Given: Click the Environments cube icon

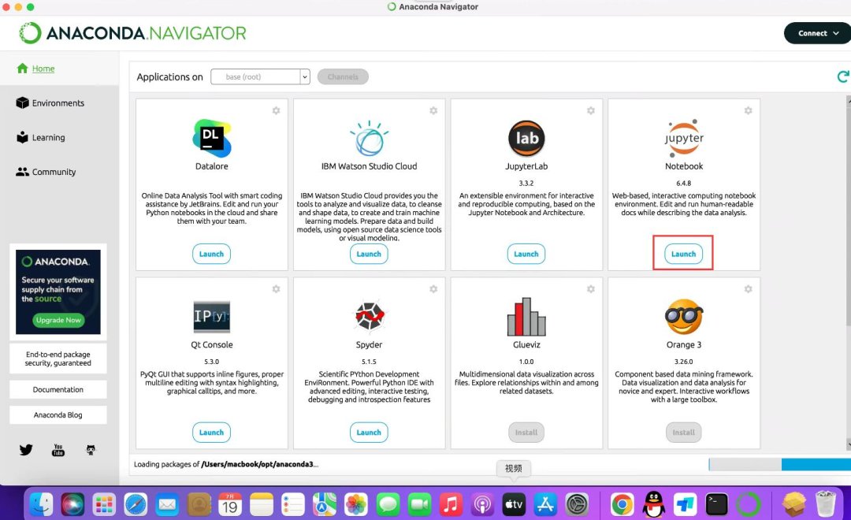Looking at the screenshot, I should (x=22, y=102).
